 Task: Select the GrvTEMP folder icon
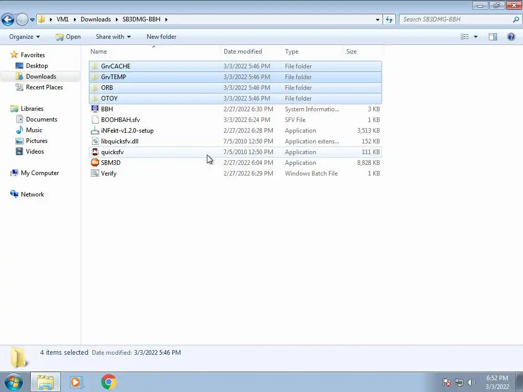point(95,77)
